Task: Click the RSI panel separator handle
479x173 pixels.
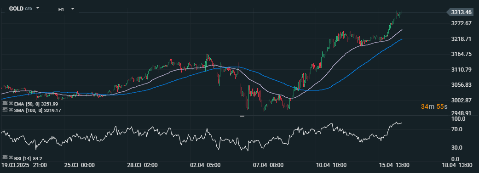Action: 242,116
